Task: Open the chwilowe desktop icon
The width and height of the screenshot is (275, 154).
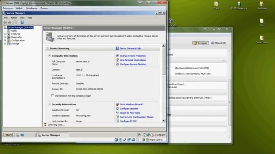Action: [262, 6]
